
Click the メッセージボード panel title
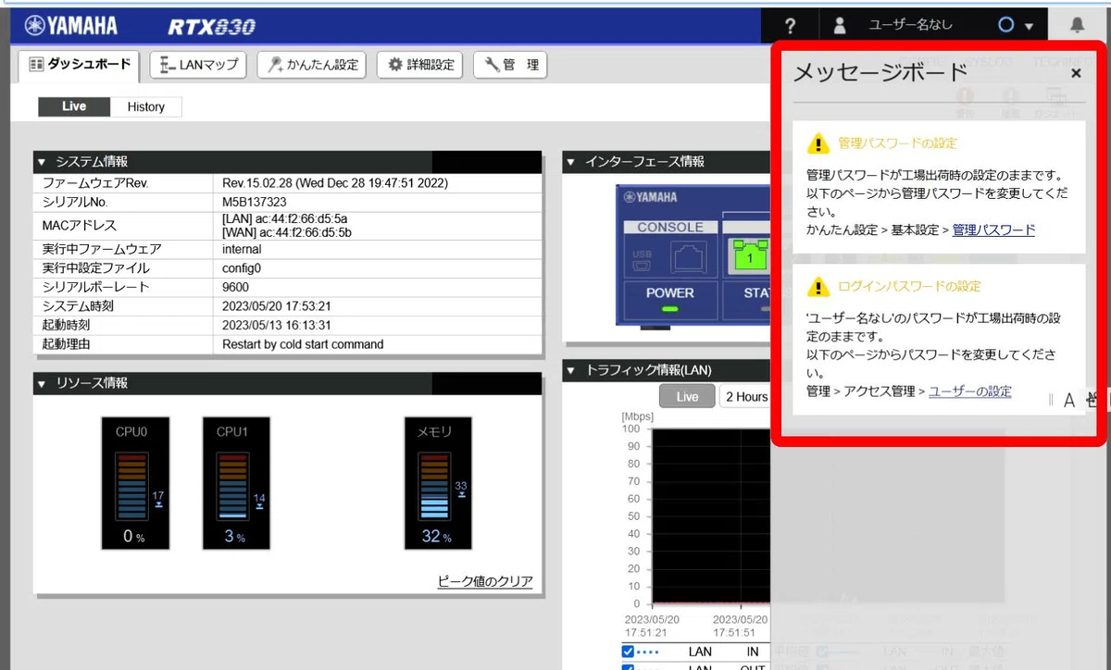tap(880, 72)
